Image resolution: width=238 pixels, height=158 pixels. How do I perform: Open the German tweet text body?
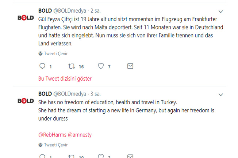128,31
